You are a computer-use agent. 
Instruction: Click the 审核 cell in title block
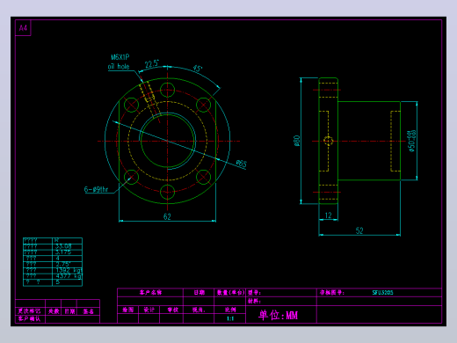point(172,310)
